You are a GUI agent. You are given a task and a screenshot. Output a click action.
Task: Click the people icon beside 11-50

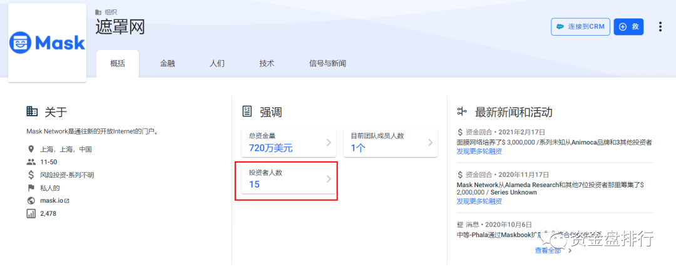(x=31, y=162)
